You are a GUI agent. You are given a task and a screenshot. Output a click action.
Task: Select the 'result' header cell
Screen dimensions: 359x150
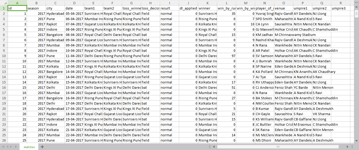point(169,8)
